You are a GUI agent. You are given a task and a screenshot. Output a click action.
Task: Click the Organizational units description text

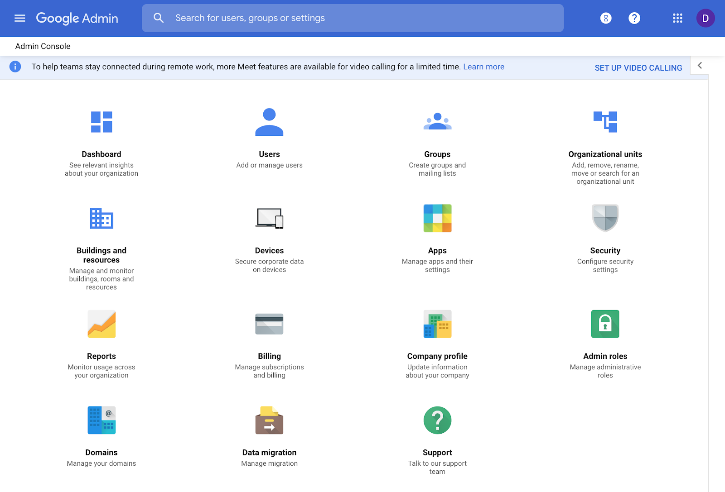click(x=605, y=173)
